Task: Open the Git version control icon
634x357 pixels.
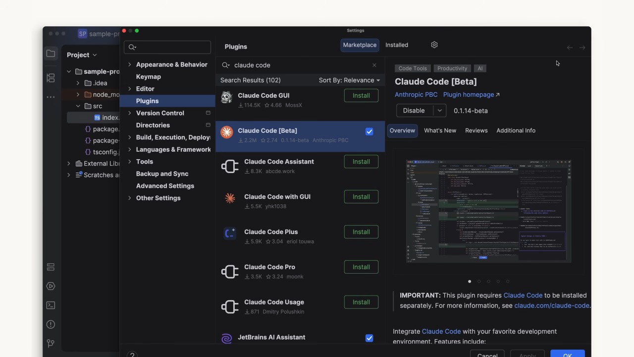Action: [51, 343]
